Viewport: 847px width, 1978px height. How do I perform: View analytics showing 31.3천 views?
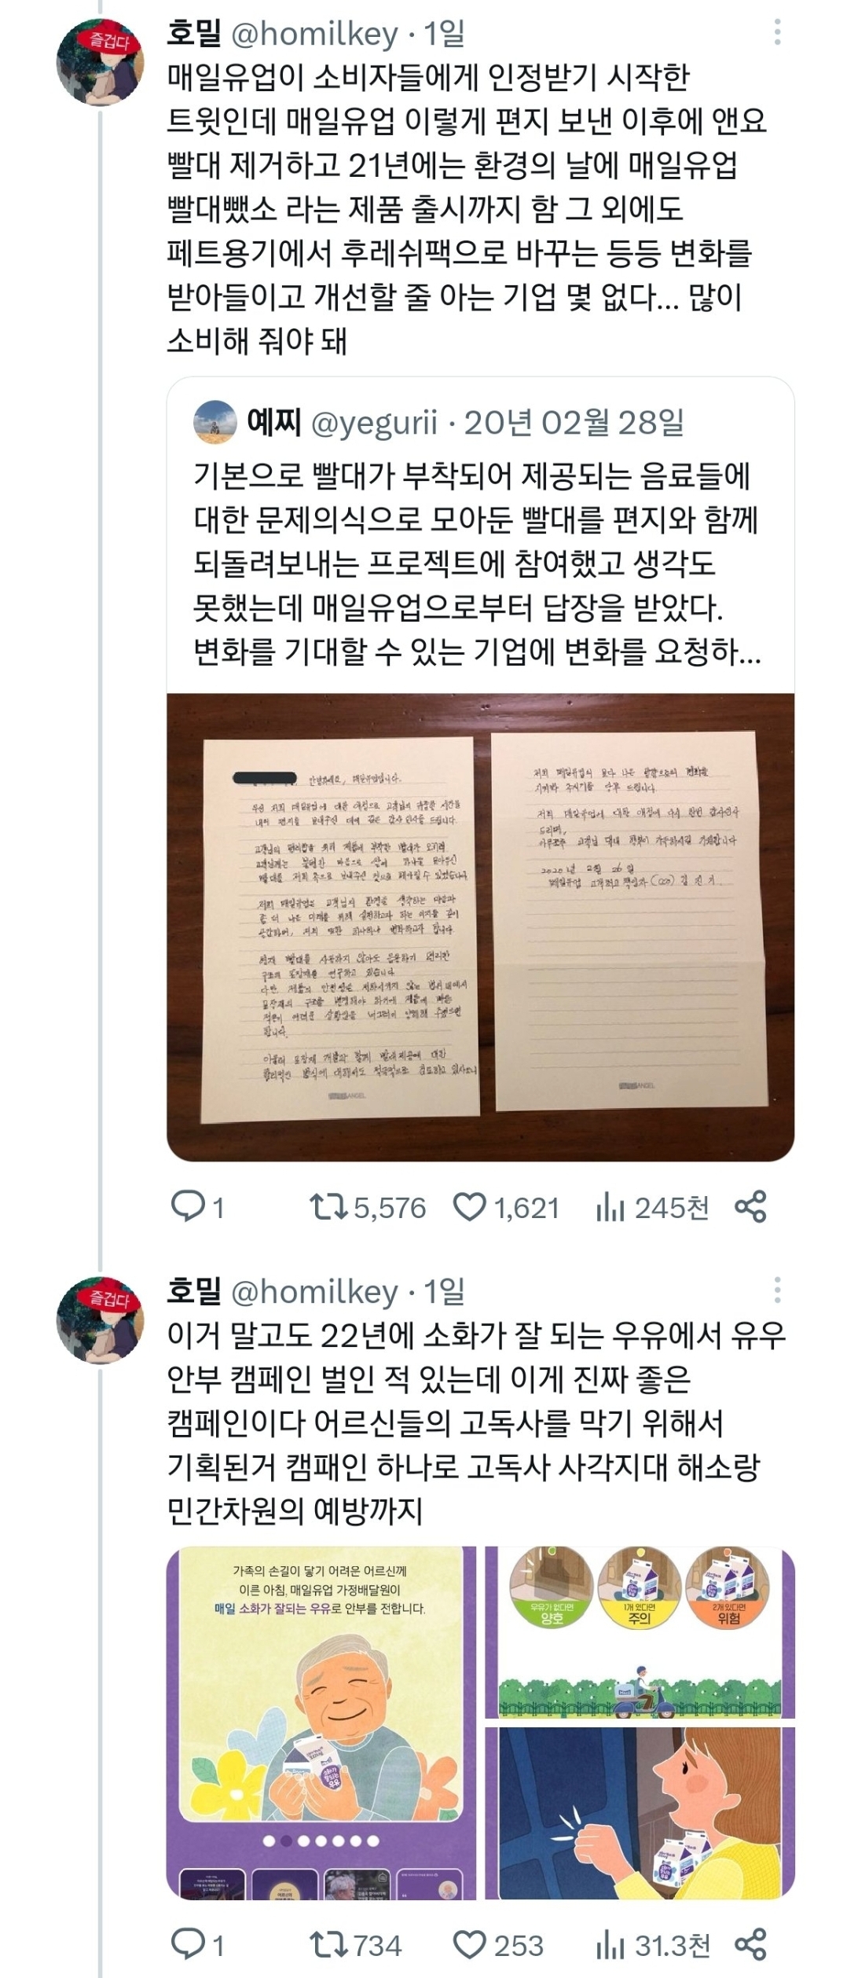tap(610, 1945)
